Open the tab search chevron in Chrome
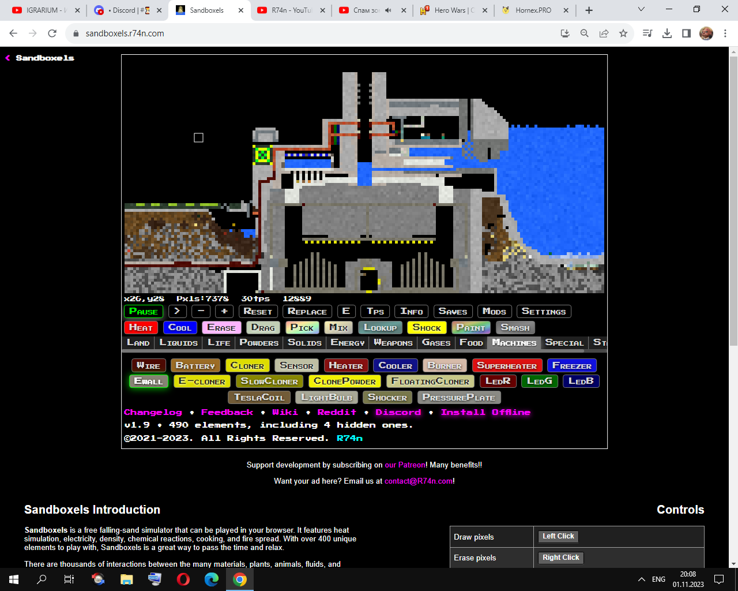This screenshot has width=738, height=591. (641, 10)
